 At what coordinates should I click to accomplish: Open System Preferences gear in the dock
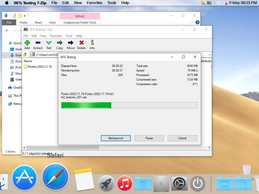(179, 183)
